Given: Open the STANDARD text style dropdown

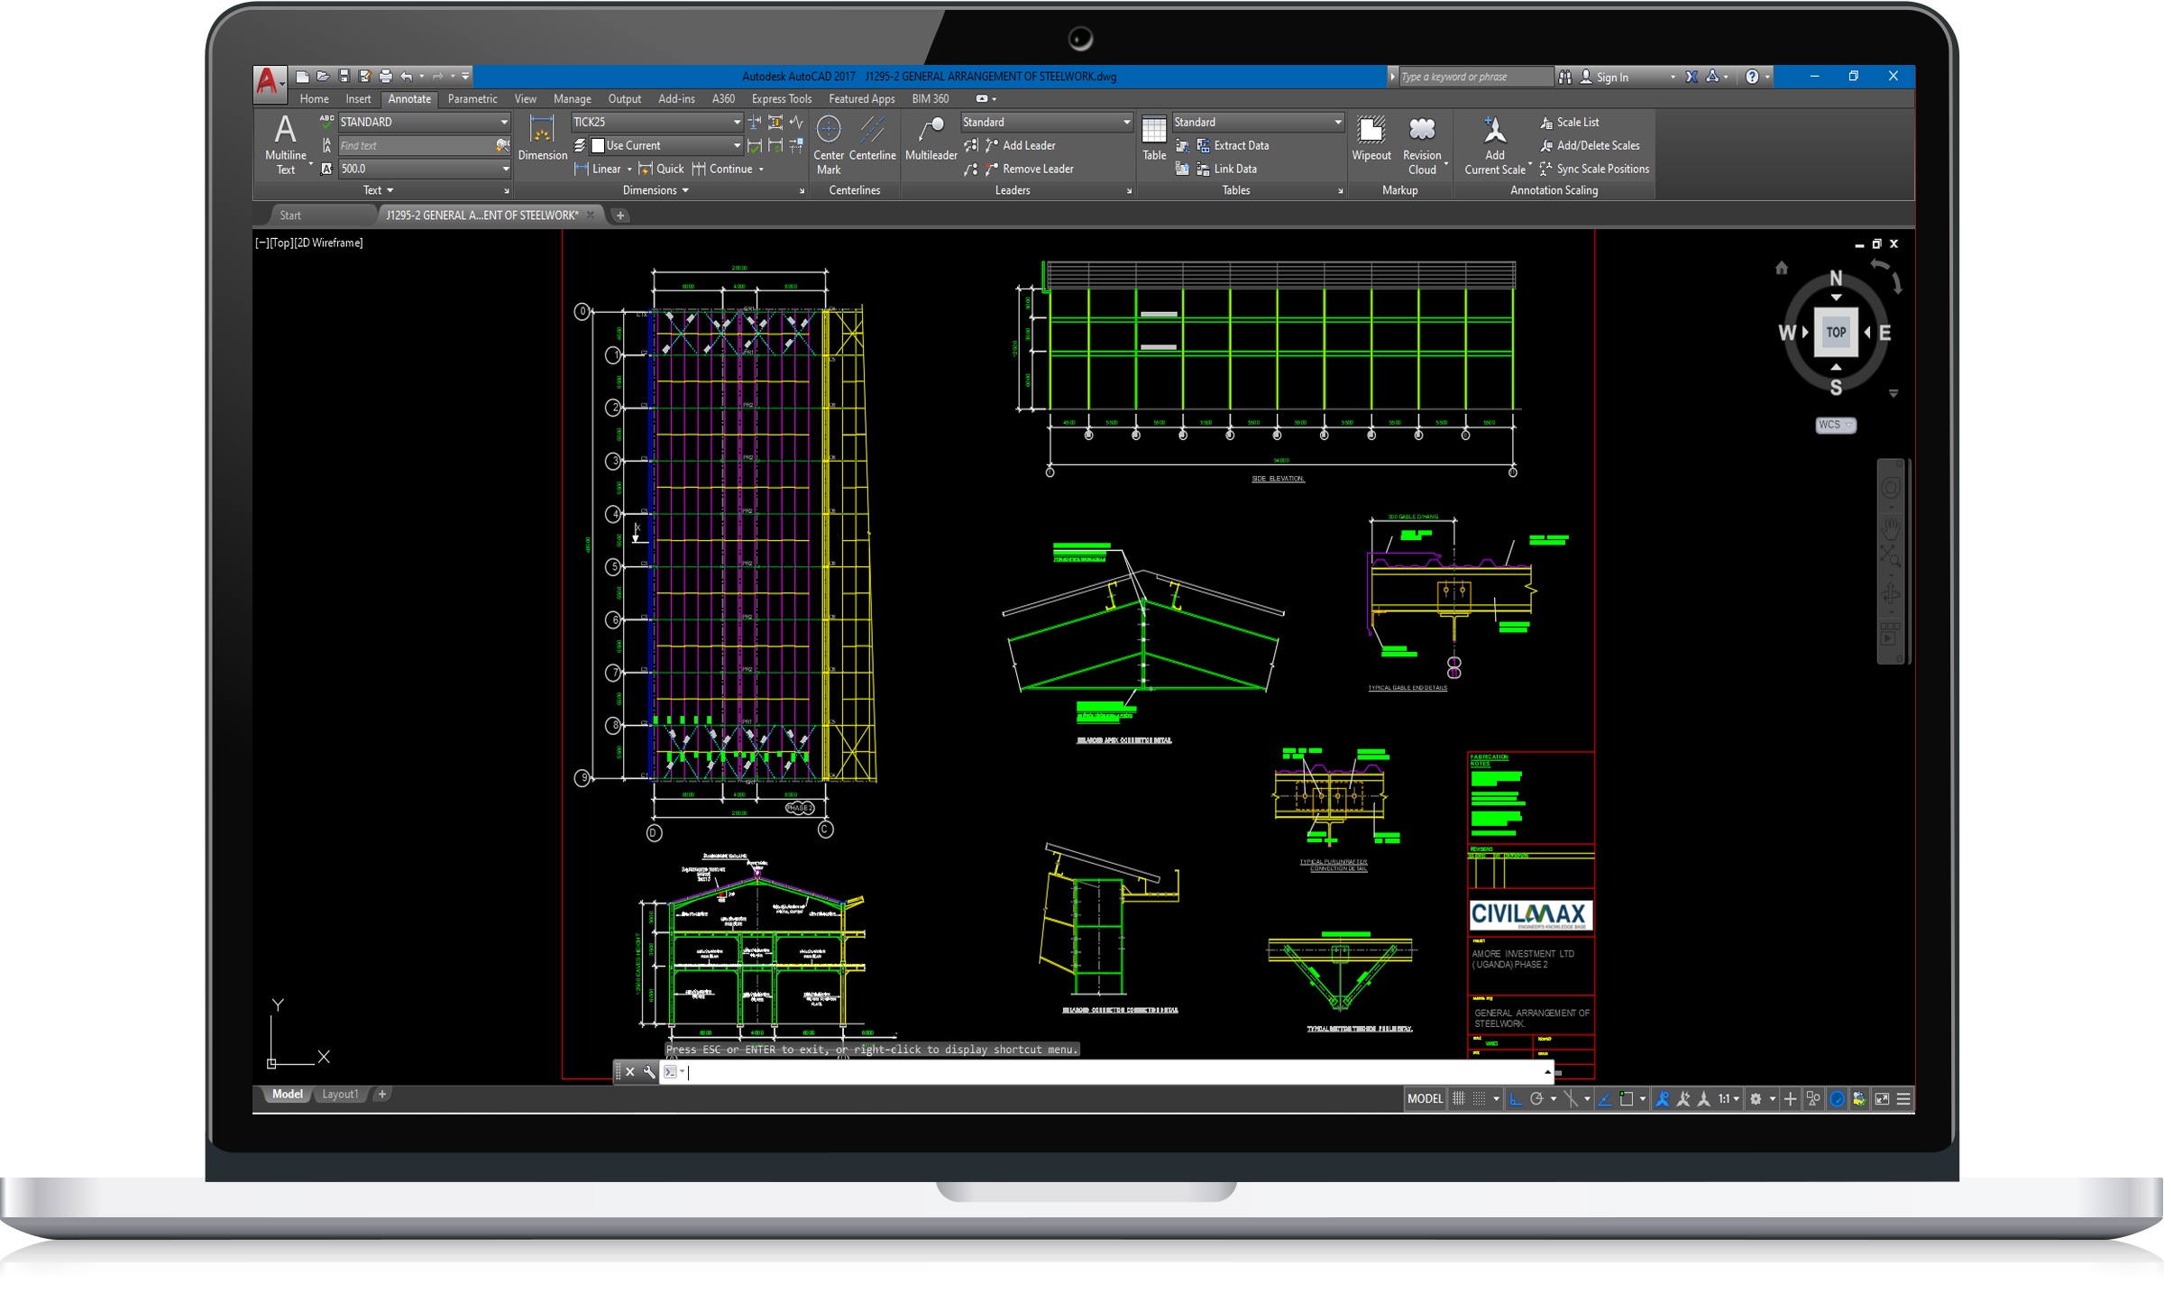Looking at the screenshot, I should tap(425, 122).
